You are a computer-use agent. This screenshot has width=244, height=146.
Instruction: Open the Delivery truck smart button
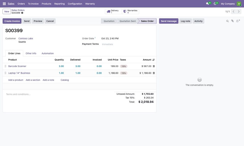pos(113,11)
